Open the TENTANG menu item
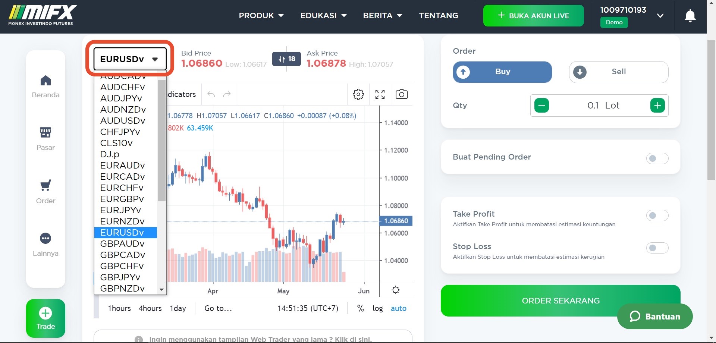 (438, 16)
